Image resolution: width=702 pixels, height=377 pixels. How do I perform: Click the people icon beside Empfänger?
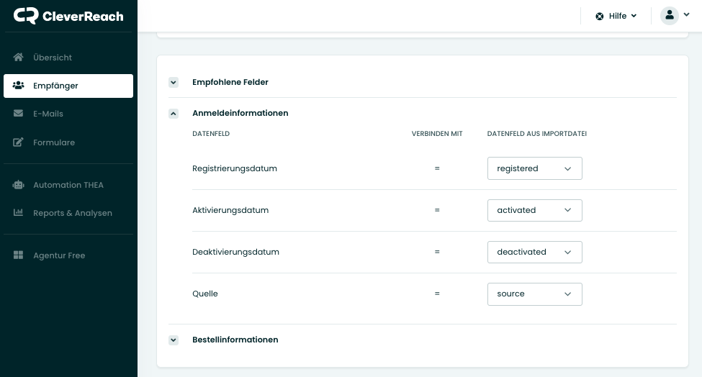[x=19, y=86]
